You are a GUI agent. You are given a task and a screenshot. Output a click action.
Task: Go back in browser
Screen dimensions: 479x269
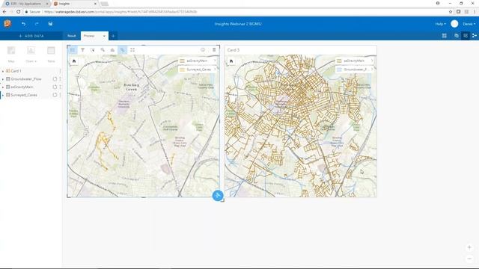coord(4,12)
